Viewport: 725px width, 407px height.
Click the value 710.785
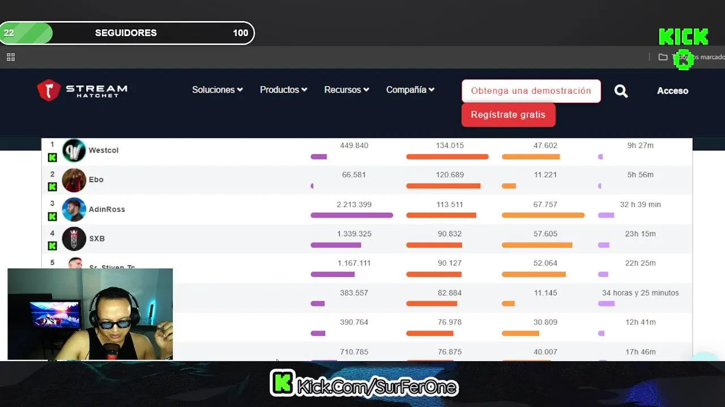tap(354, 352)
